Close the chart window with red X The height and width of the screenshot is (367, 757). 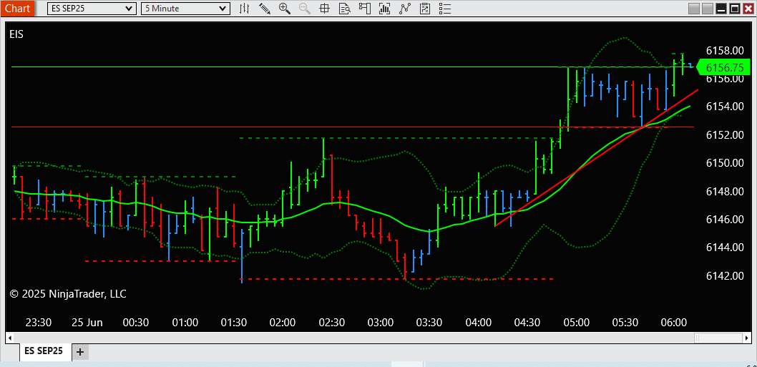[748, 9]
